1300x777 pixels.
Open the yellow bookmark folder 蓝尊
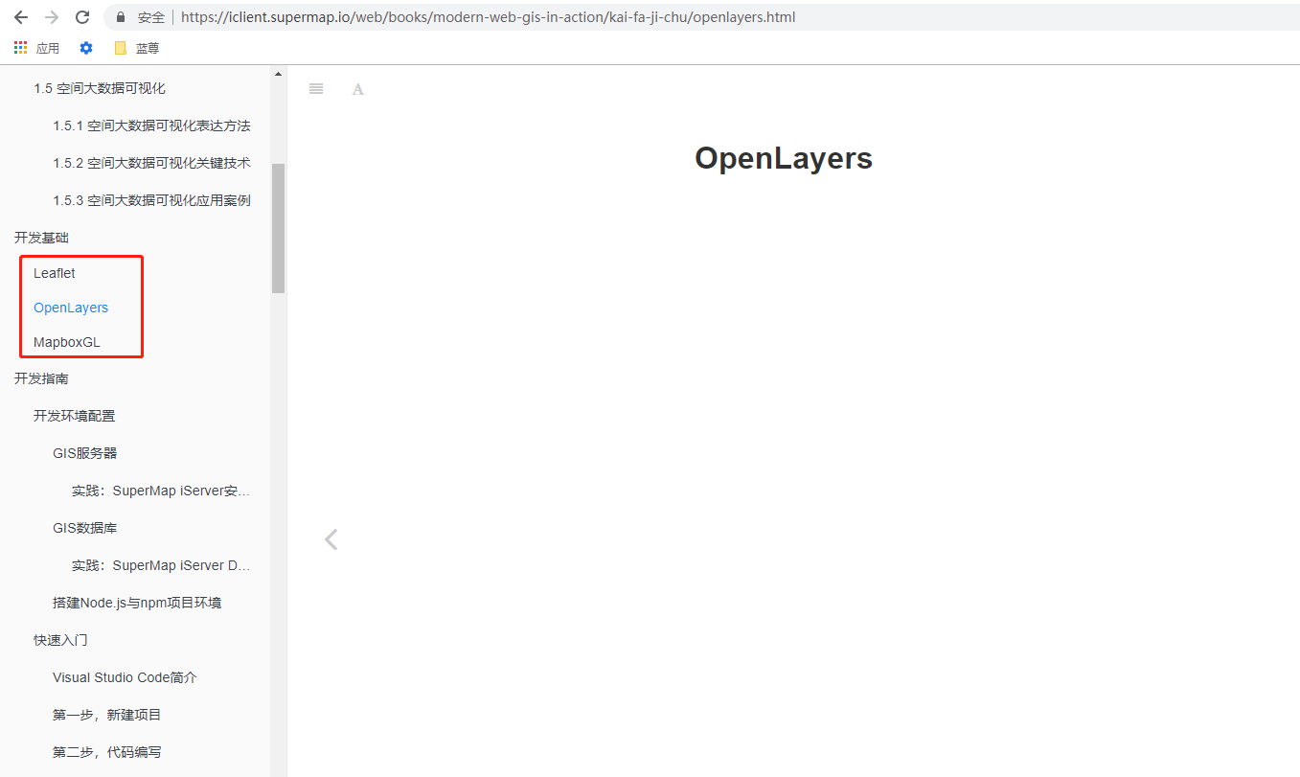coord(136,48)
